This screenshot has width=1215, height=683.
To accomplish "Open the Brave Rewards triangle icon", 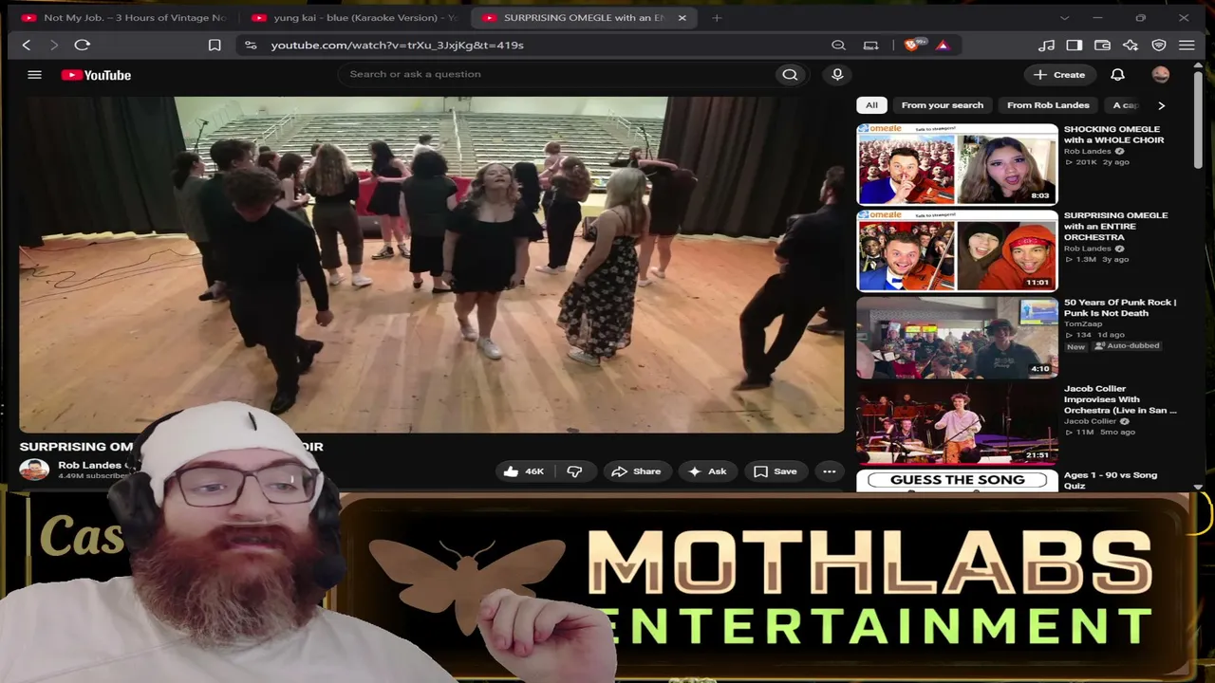I will click(x=943, y=45).
